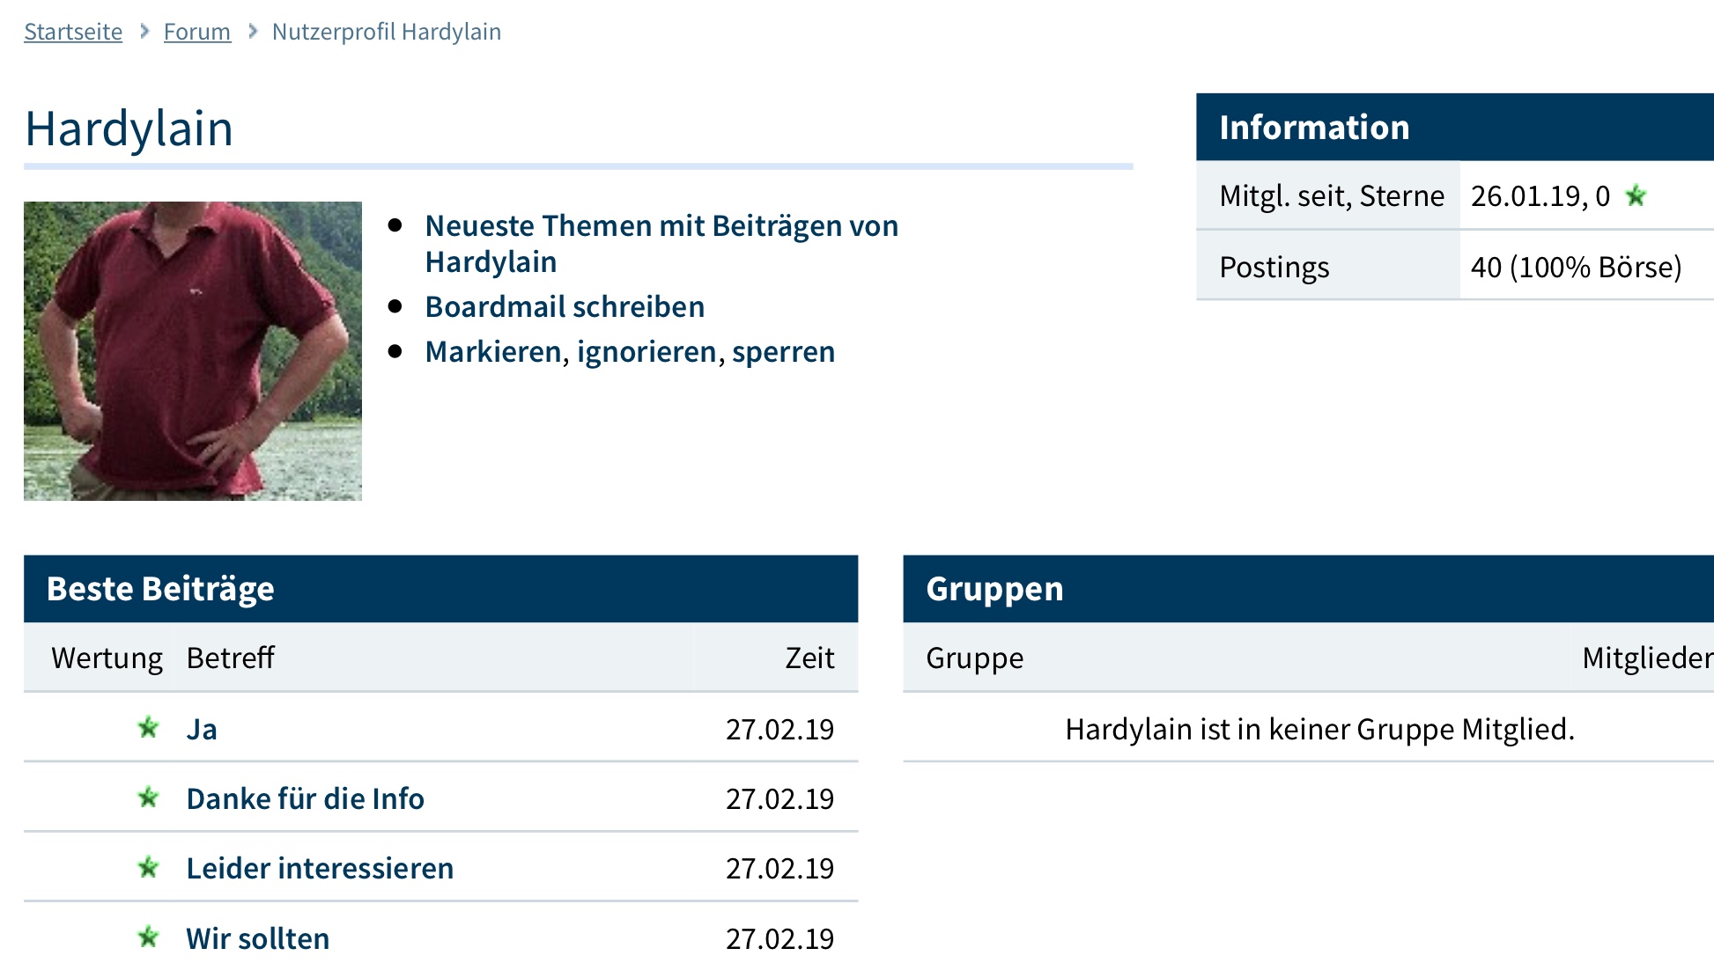Click the star icon next to "Wir sollten"
This screenshot has height=963, width=1714.
pos(150,938)
